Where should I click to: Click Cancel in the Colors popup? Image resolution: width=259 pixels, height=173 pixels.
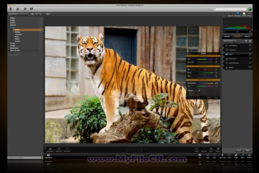[209, 98]
